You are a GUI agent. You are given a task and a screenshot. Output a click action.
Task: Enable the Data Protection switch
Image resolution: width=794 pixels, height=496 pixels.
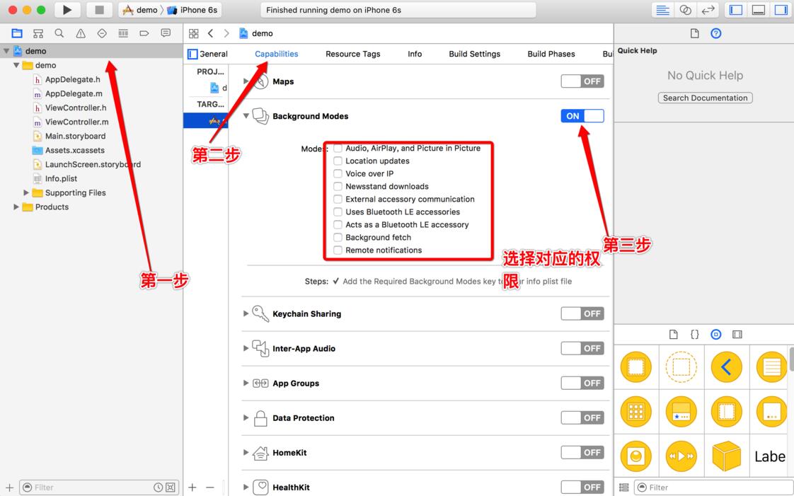[x=582, y=417]
